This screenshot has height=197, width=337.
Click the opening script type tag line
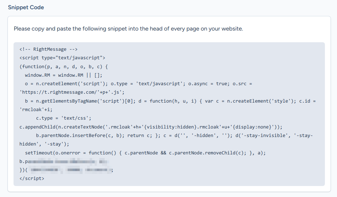point(62,58)
